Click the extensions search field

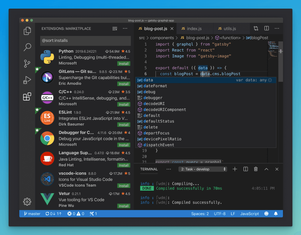85,41
